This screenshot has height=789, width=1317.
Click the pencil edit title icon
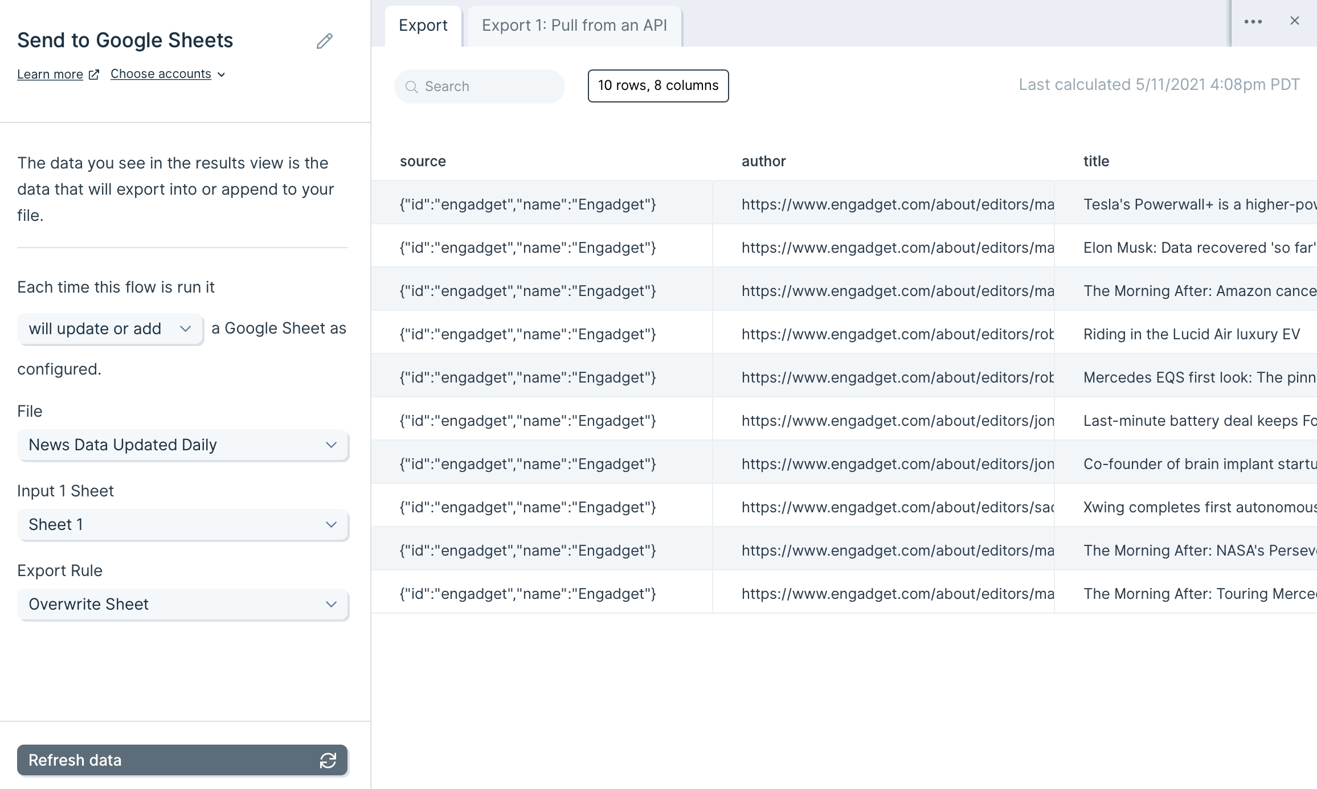(x=324, y=41)
